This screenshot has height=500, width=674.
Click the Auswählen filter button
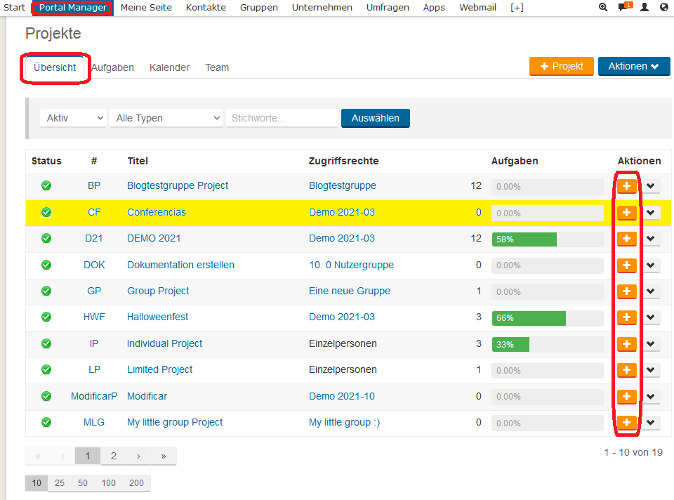click(x=375, y=118)
